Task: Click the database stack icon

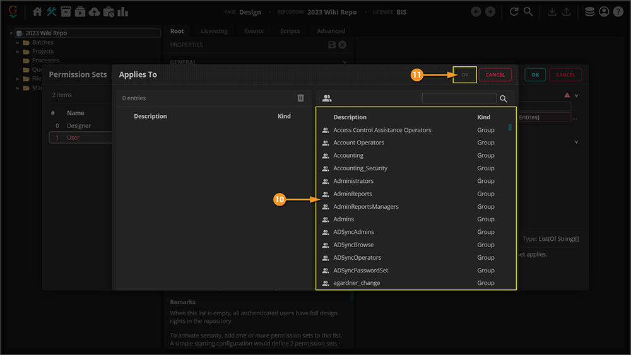Action: (x=589, y=12)
